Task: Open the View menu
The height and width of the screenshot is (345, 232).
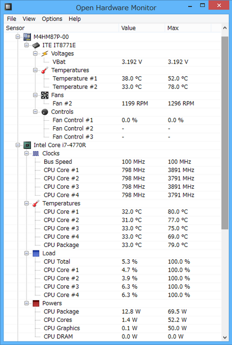Action: [x=29, y=19]
